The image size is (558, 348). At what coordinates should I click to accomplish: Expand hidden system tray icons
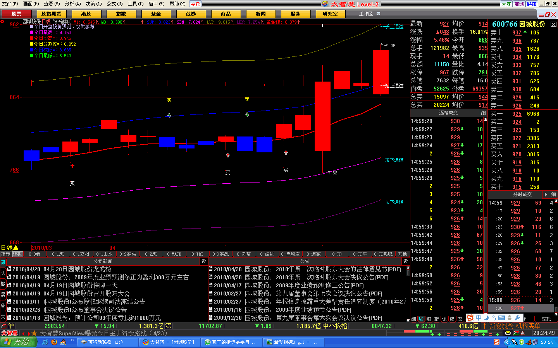[507, 342]
